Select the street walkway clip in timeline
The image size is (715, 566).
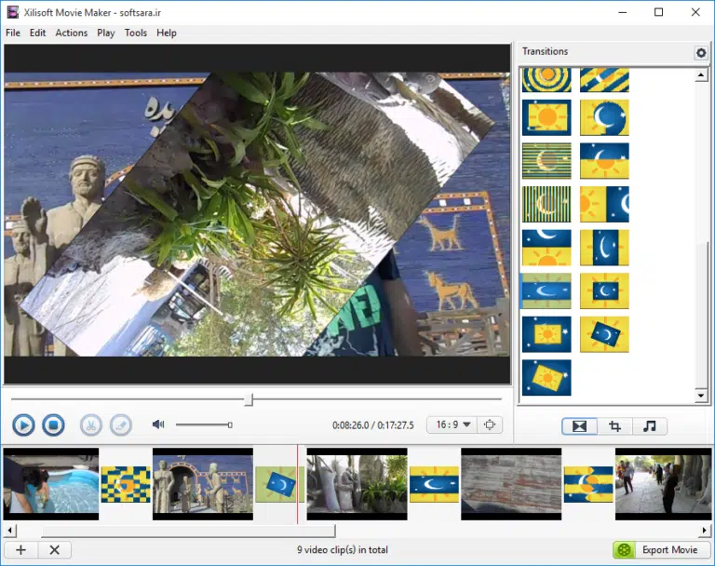click(663, 484)
